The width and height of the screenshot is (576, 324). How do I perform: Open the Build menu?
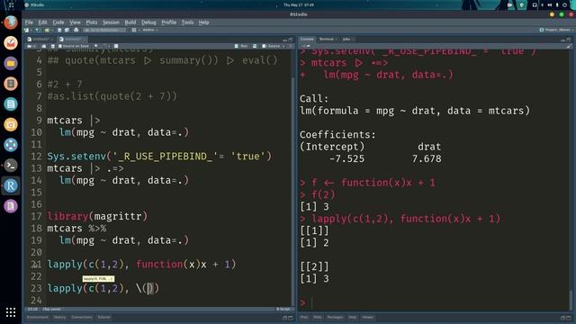[x=130, y=22]
